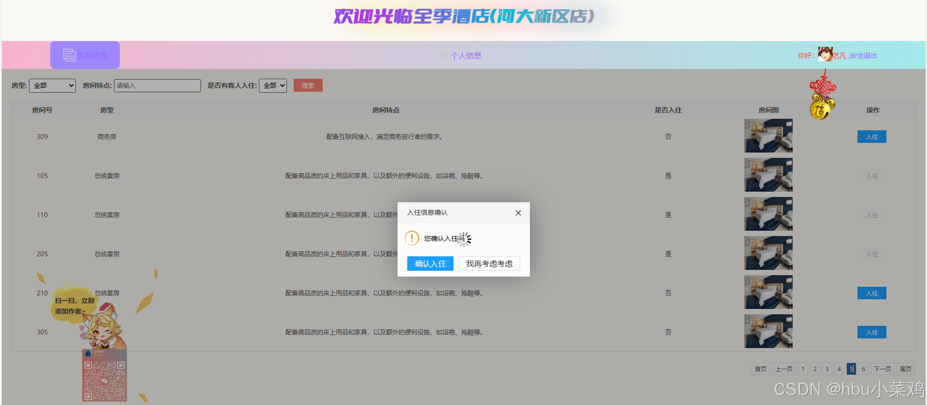Focus the 房间特点 input field

point(157,85)
